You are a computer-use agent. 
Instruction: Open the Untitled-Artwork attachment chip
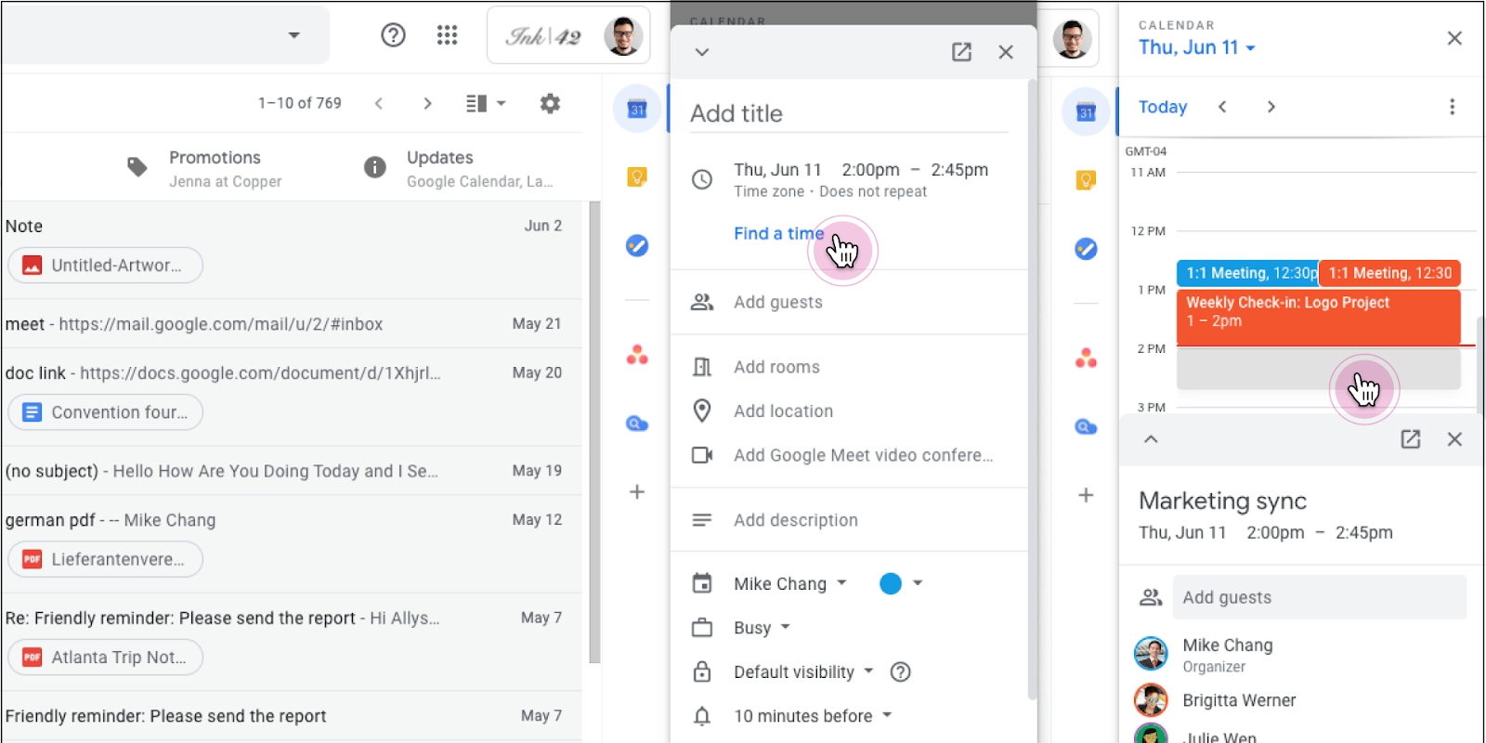[105, 266]
